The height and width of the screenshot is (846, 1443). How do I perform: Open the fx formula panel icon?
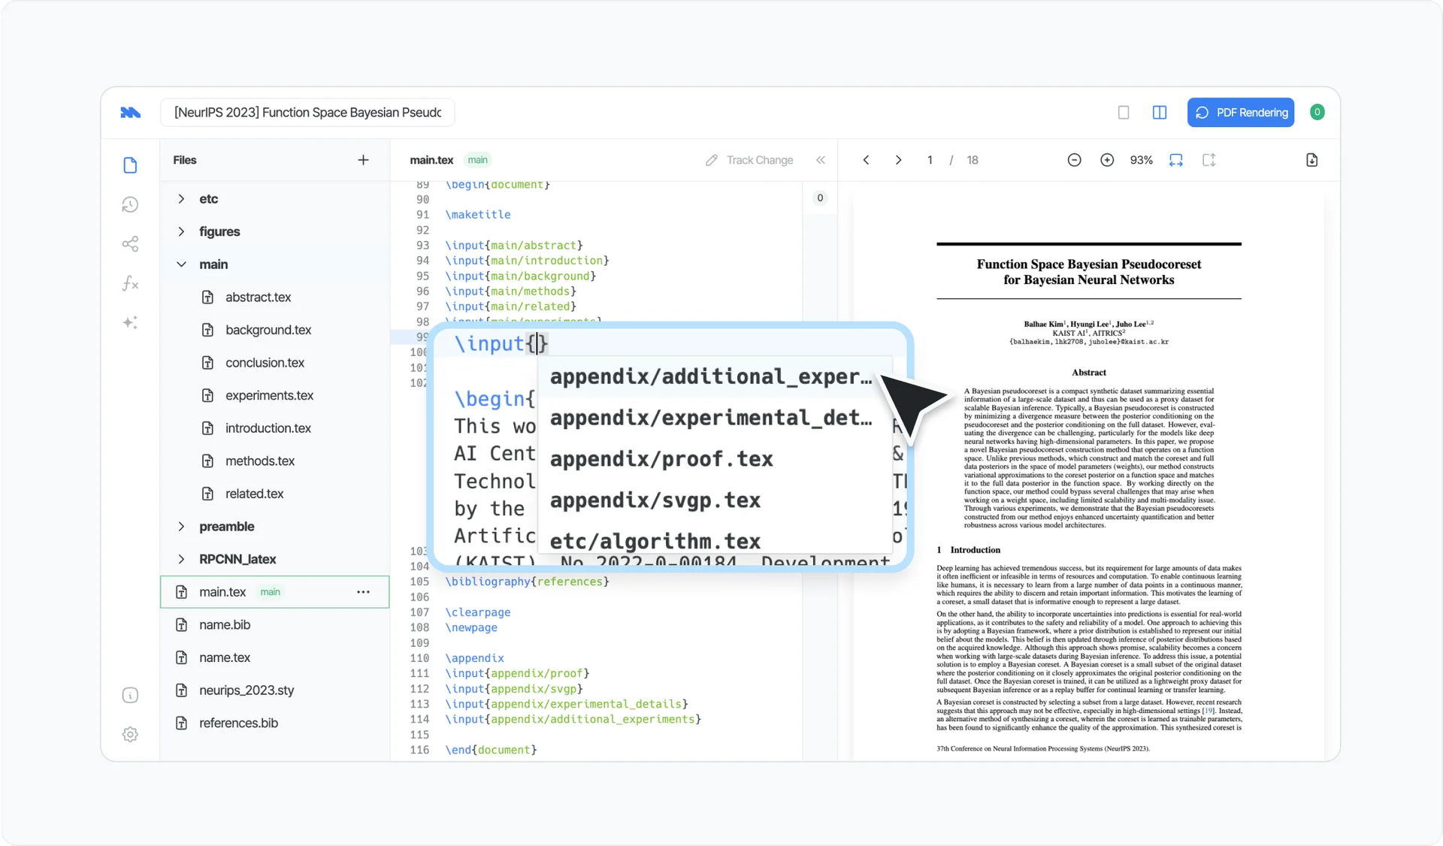point(130,283)
